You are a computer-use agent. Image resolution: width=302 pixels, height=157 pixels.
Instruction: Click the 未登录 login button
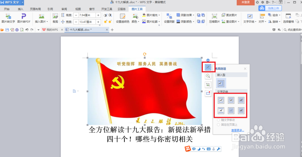[246, 2]
